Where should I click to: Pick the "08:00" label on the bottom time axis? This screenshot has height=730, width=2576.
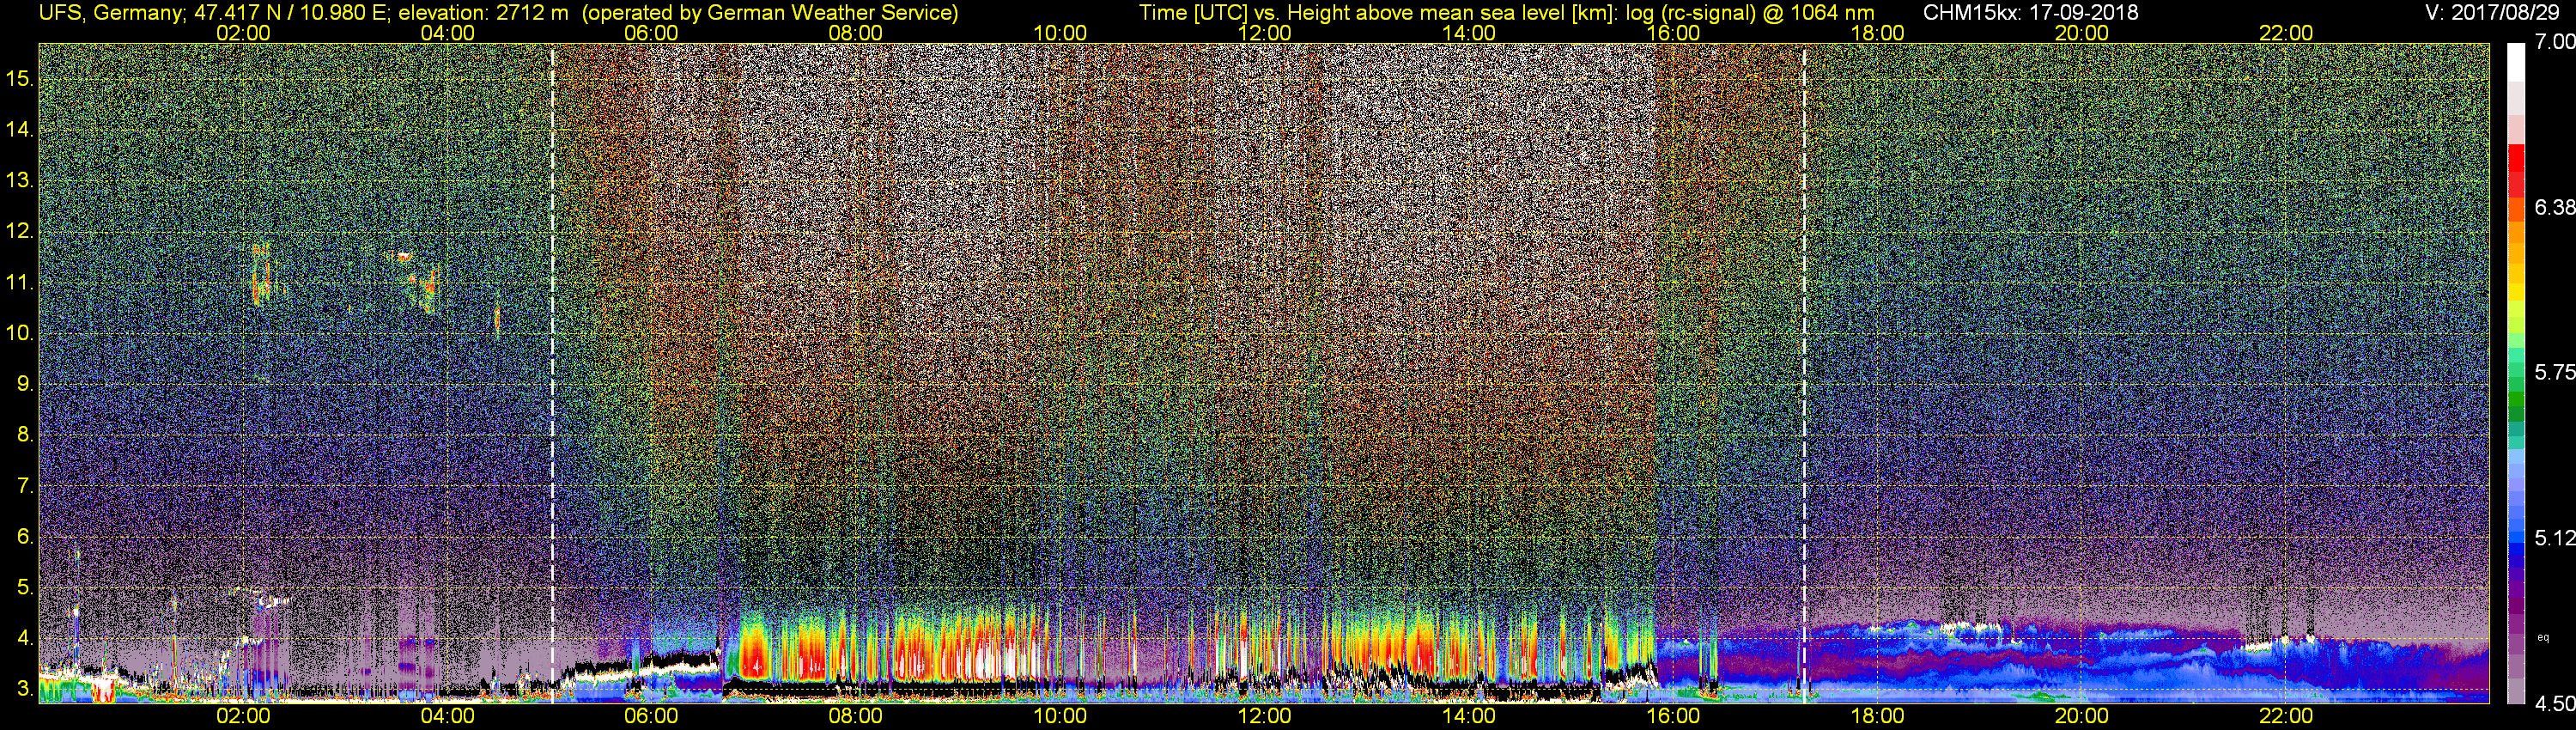tap(856, 716)
